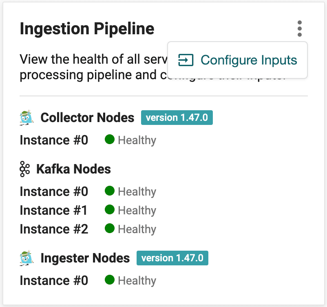The width and height of the screenshot is (327, 307).
Task: Select the Instance #1 row under Kafka Nodes
Action: pyautogui.click(x=53, y=210)
